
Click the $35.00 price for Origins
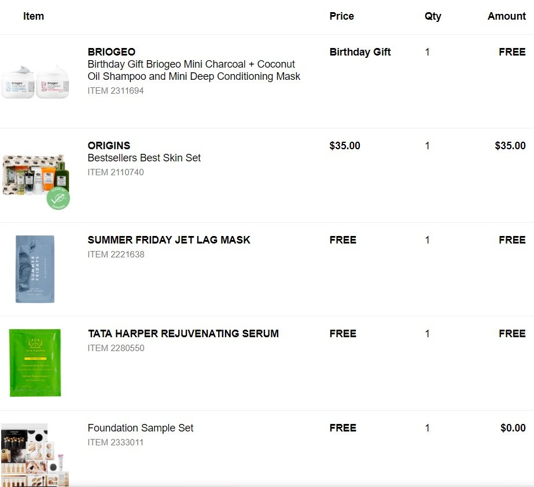[x=345, y=146]
